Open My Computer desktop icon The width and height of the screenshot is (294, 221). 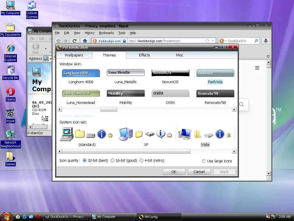[10, 8]
